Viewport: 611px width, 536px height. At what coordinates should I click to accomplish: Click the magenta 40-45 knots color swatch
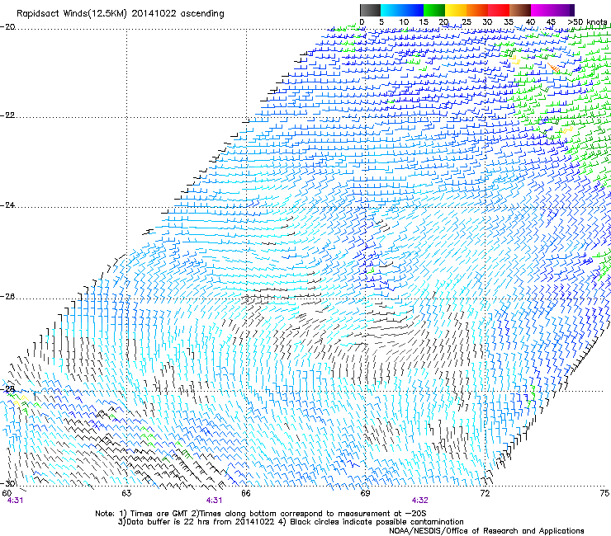coord(542,10)
